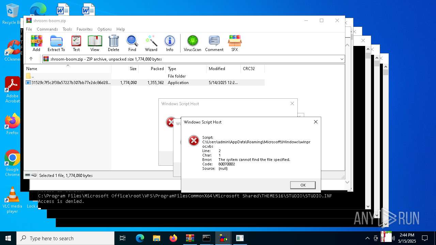
Task: Switch to WinRAR on the taskbar
Action: (190, 238)
